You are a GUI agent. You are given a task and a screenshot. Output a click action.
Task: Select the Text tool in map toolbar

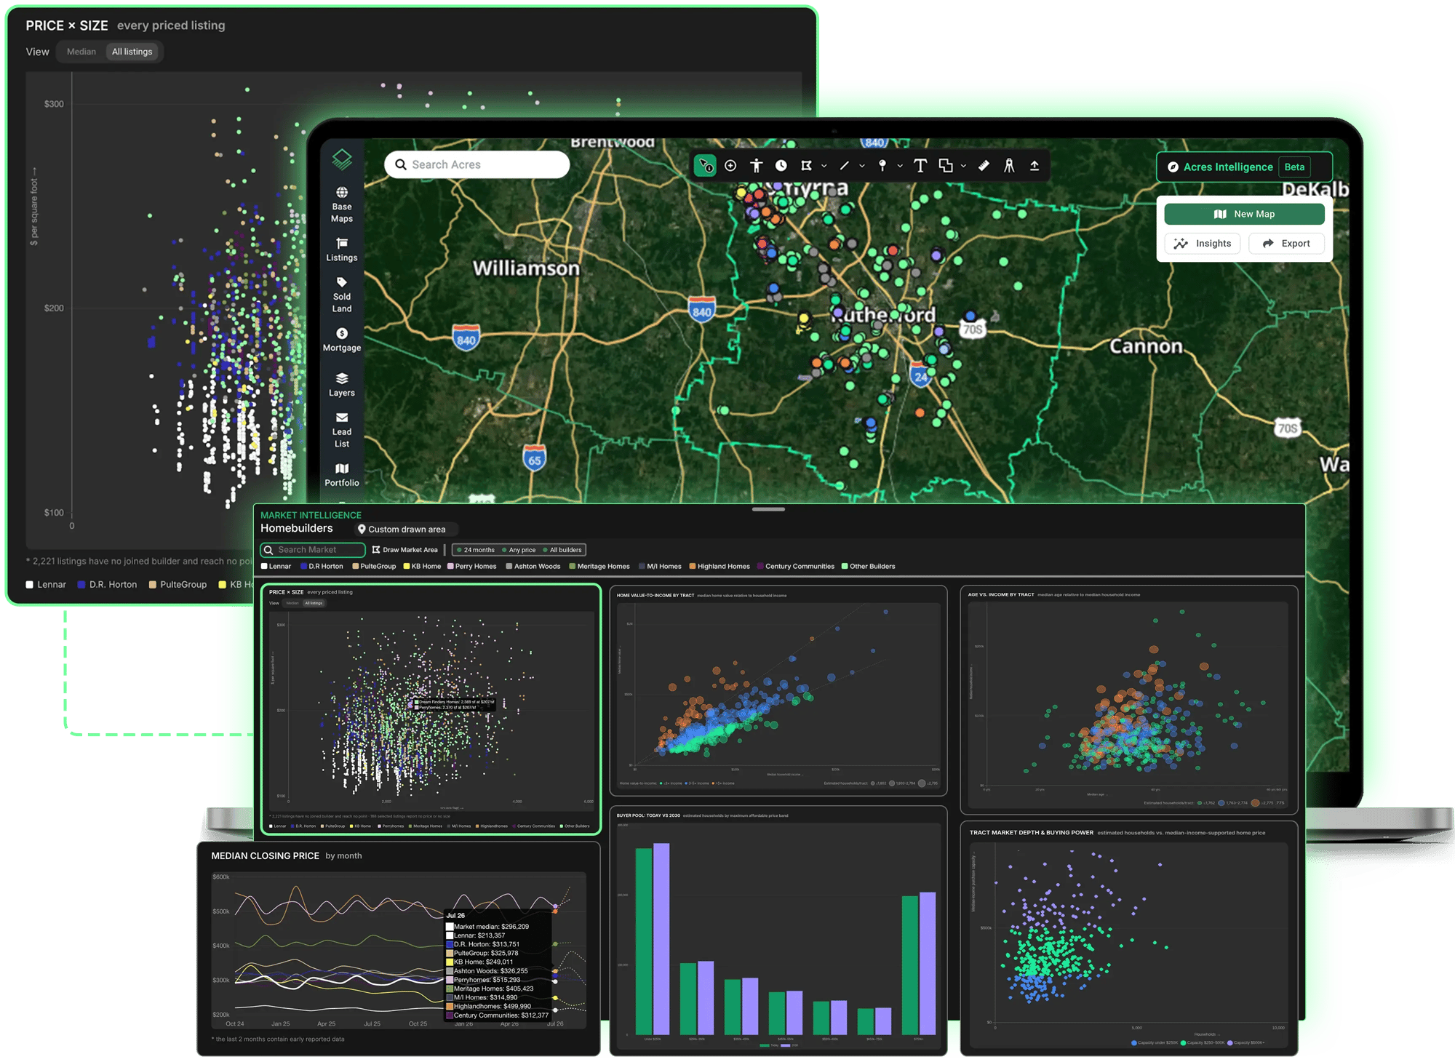tap(920, 166)
